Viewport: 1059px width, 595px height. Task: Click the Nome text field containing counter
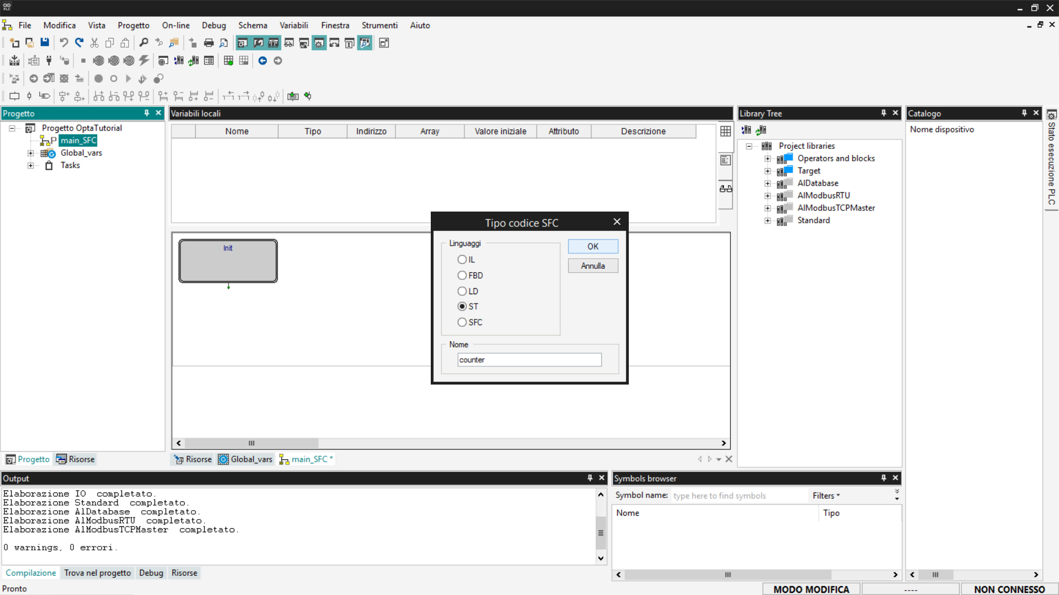529,360
